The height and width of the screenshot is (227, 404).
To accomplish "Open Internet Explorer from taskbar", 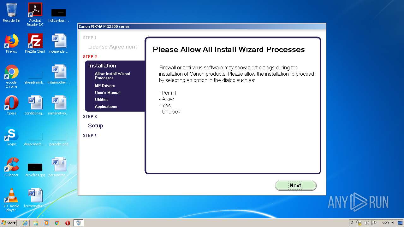I will coord(25,223).
